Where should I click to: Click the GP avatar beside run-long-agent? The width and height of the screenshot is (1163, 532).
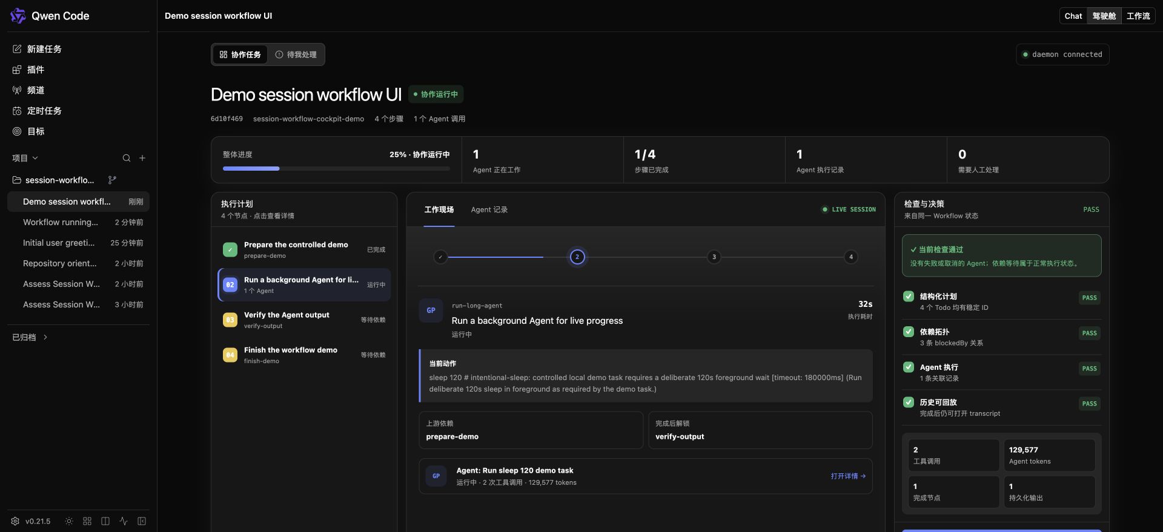click(x=431, y=310)
